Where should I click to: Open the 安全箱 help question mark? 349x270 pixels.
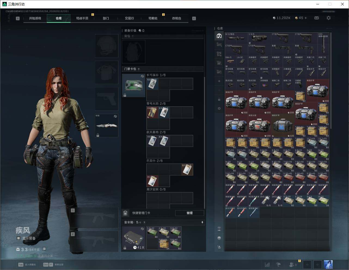pos(144,222)
